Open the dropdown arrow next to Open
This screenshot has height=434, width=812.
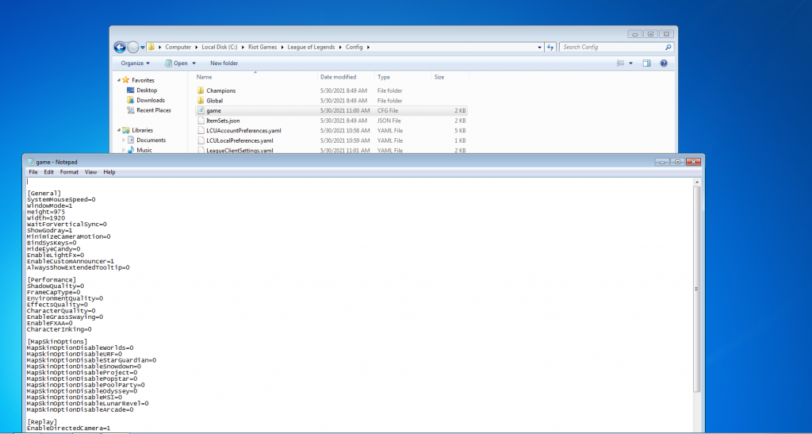(193, 63)
